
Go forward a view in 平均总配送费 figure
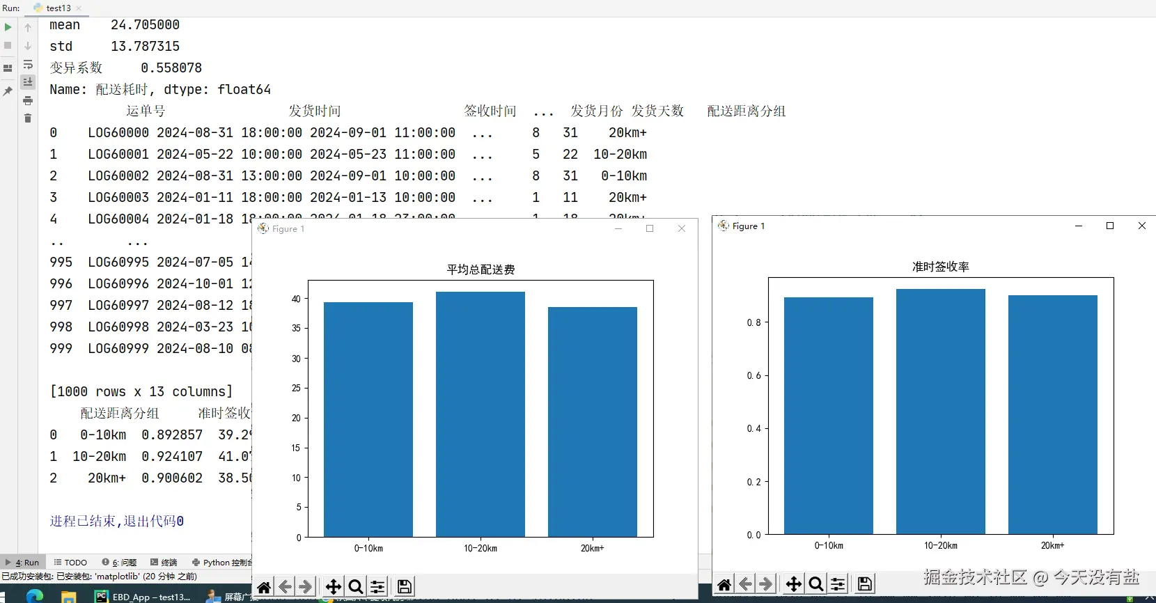[x=306, y=587]
